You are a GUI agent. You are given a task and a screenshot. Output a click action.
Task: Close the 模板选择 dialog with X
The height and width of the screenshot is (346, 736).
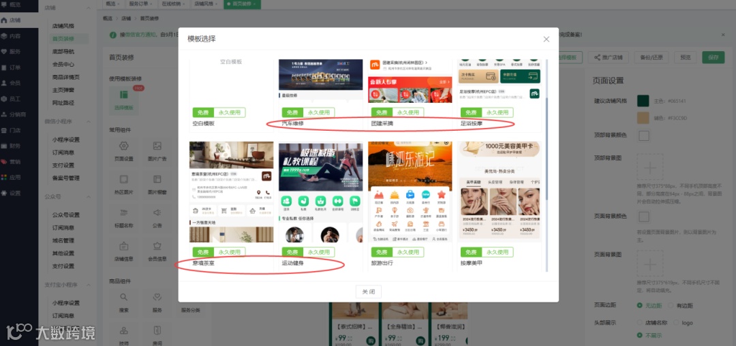546,40
